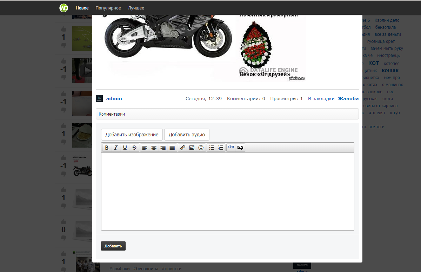Click Сегодня, 12:39 post date

tap(203, 98)
